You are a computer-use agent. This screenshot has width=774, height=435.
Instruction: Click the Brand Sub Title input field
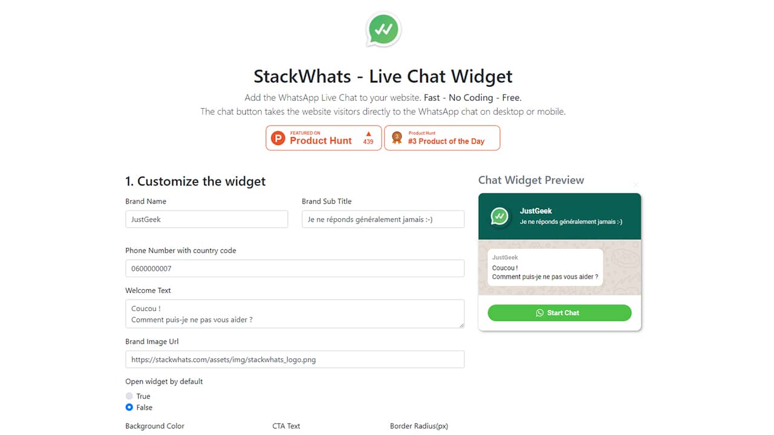[x=383, y=219]
